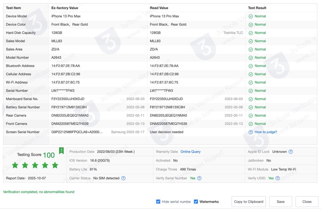The image size is (321, 209).
Task: Click the Normal checkmark icon for Rear Camera
Action: tap(251, 116)
